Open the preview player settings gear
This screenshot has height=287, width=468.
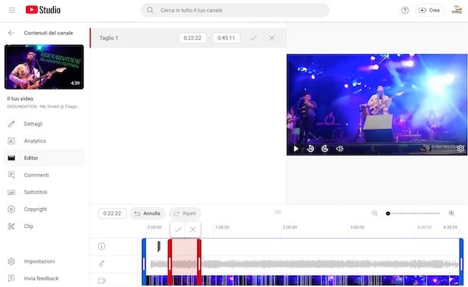click(x=460, y=148)
